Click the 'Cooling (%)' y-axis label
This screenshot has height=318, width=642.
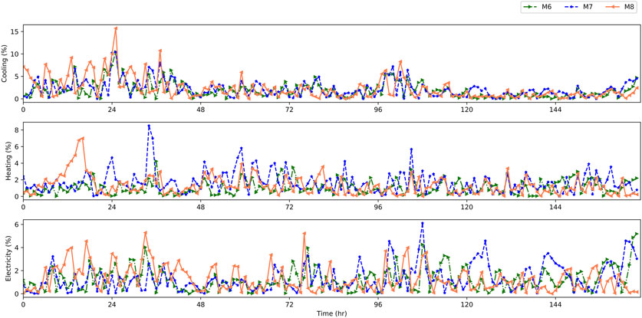[x=5, y=64]
